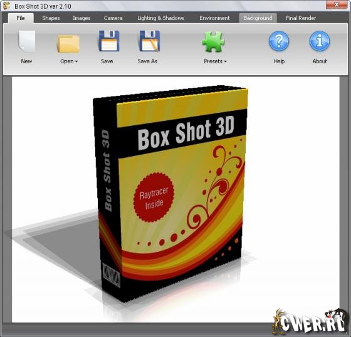The width and height of the screenshot is (351, 337).
Task: Switch to the Shapes tab
Action: (51, 18)
